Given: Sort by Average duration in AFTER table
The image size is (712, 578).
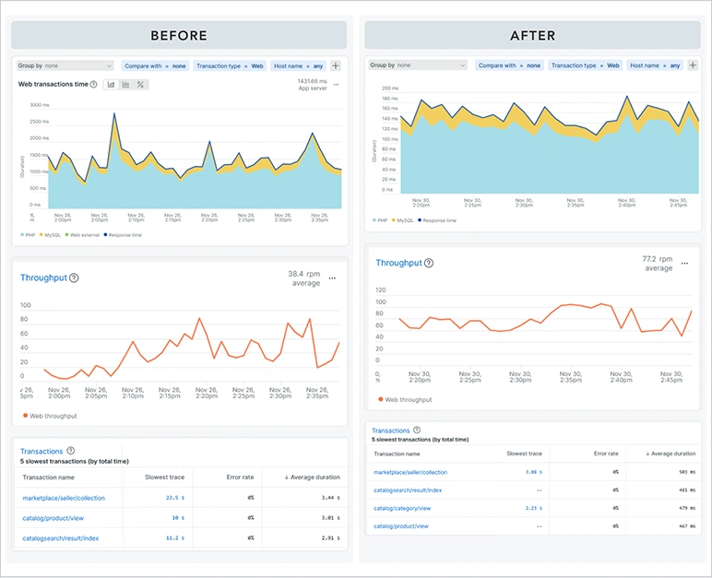Looking at the screenshot, I should coord(670,454).
